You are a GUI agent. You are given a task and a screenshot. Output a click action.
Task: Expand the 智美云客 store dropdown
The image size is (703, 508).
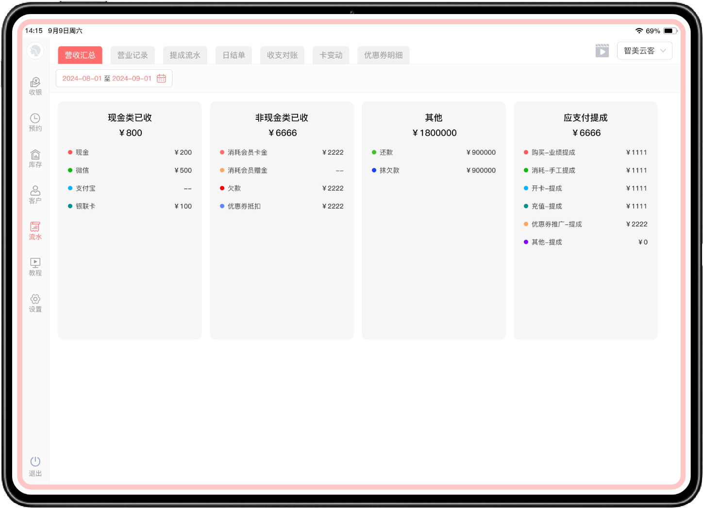(x=644, y=51)
